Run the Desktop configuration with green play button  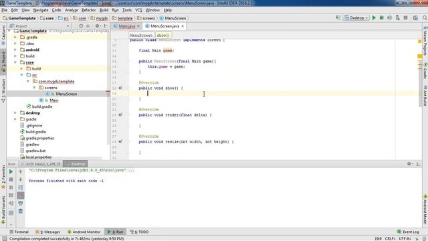(374, 18)
